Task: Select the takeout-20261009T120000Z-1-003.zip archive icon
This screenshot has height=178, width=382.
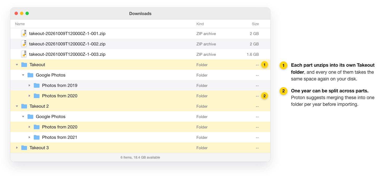Action: [x=24, y=54]
